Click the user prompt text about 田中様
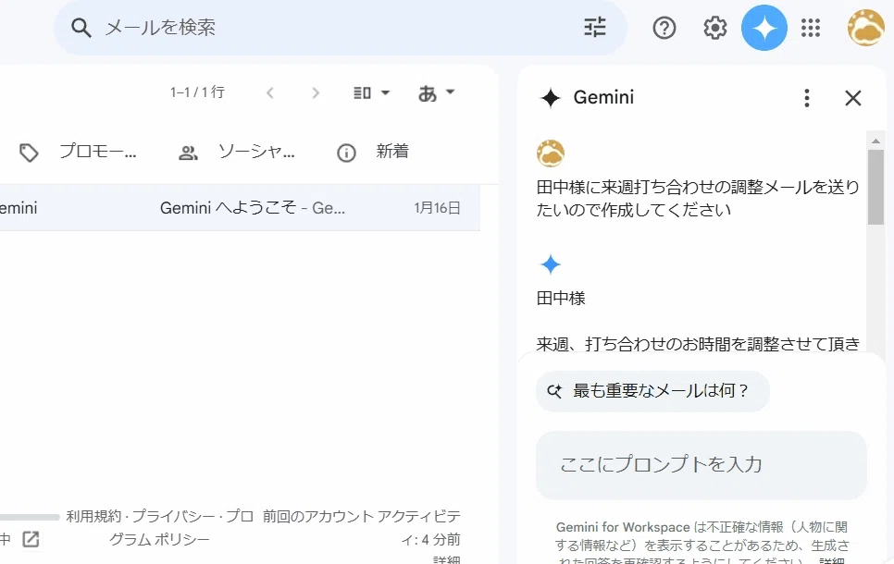 pos(698,198)
